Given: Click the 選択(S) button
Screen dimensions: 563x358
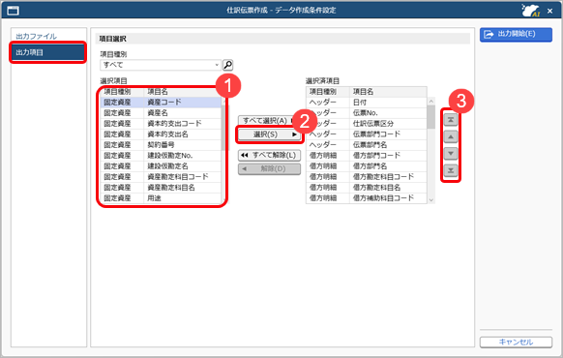Looking at the screenshot, I should coord(269,134).
